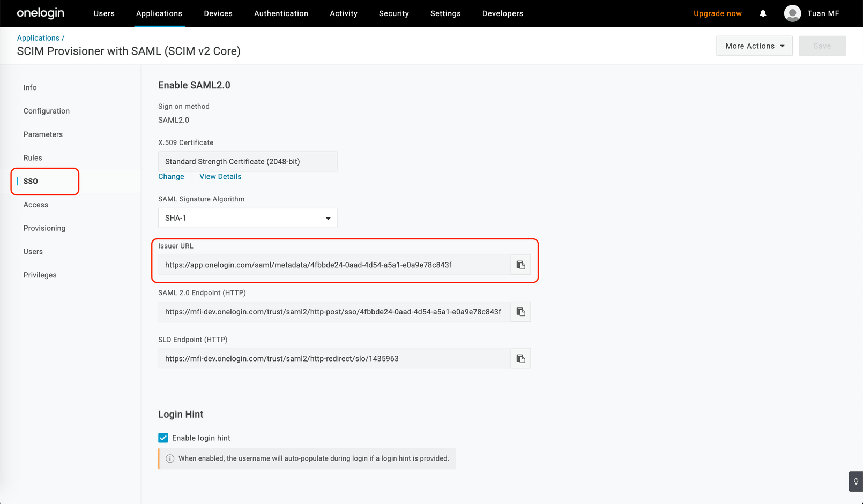Open the Authentication menu
This screenshot has height=504, width=863.
pyautogui.click(x=281, y=13)
